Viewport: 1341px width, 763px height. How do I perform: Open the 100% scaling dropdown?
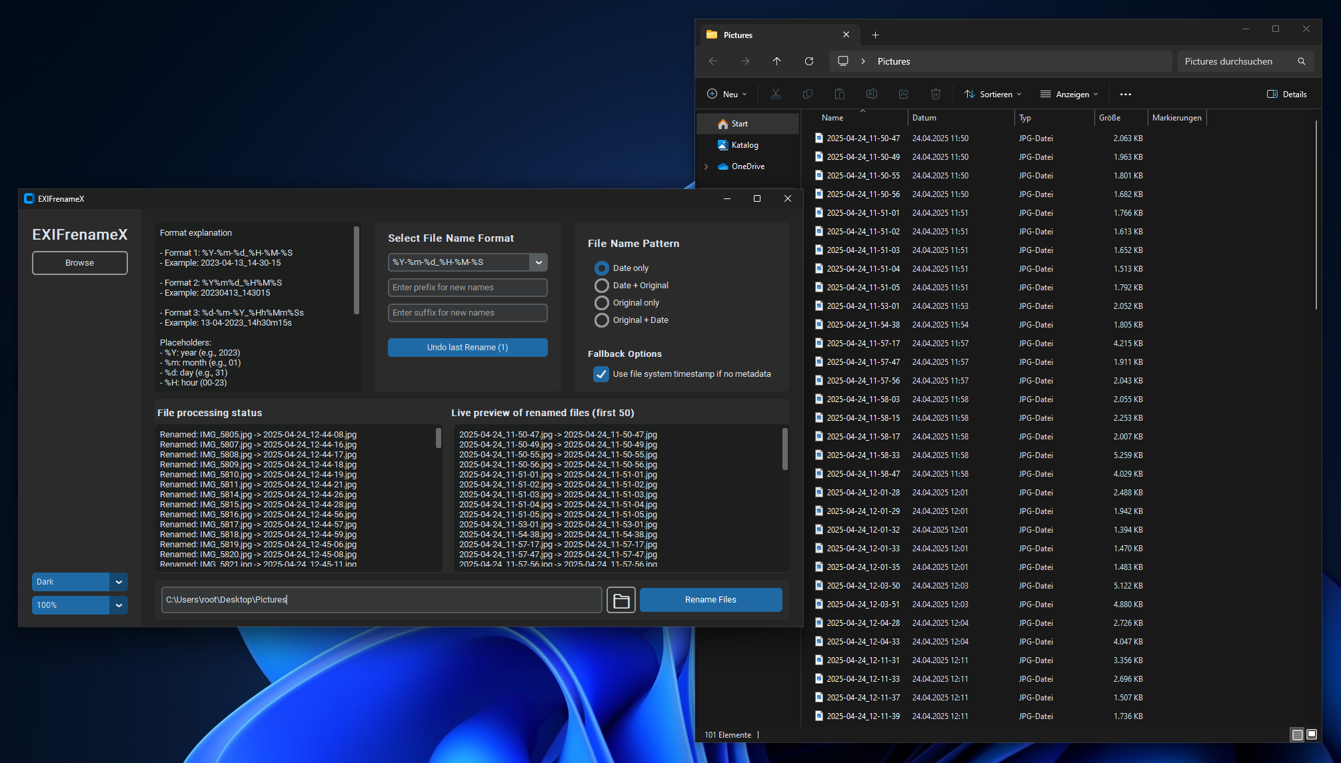point(119,605)
